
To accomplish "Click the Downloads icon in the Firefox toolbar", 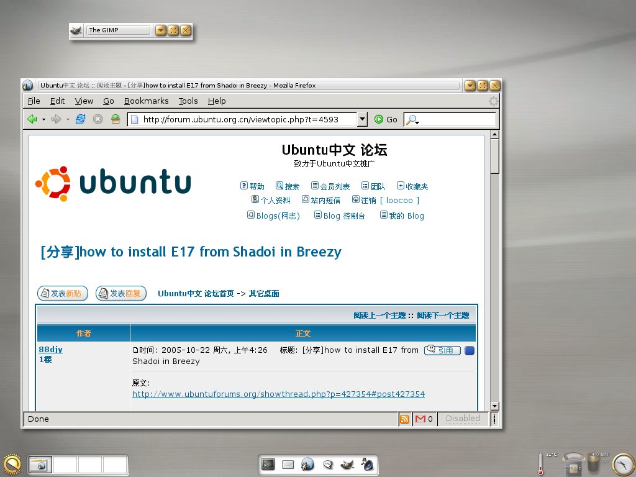I will [116, 119].
